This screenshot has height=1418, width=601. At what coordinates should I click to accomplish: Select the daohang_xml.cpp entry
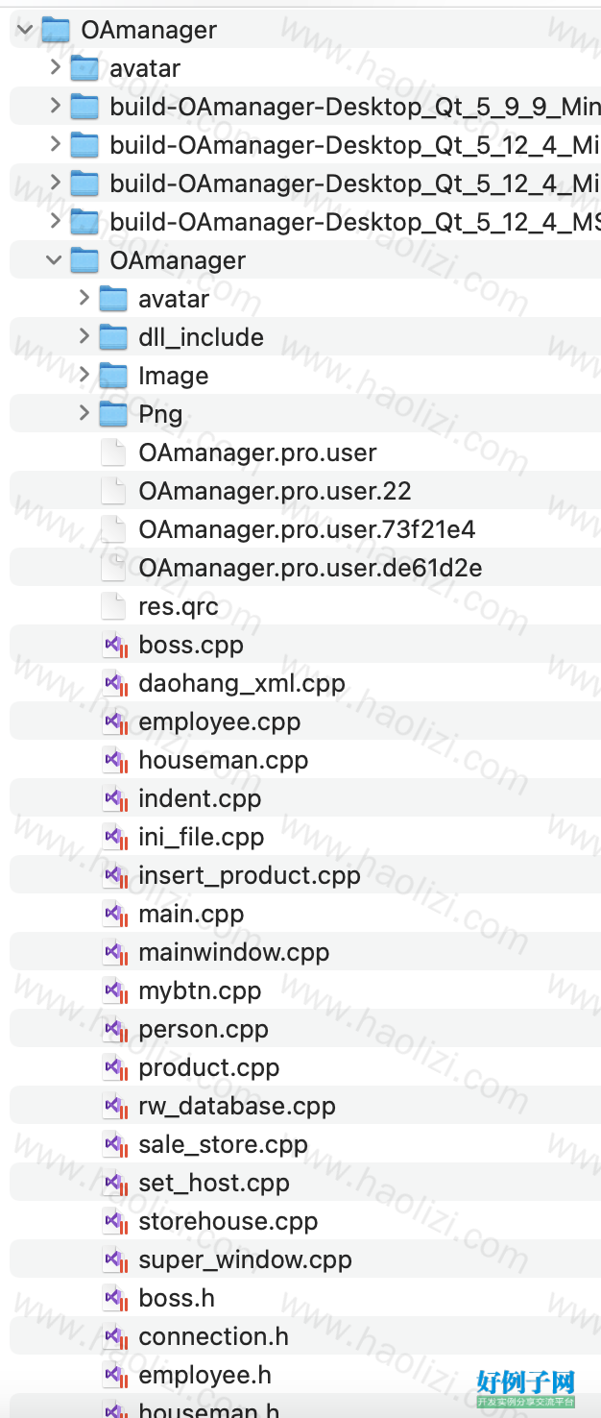coord(242,683)
